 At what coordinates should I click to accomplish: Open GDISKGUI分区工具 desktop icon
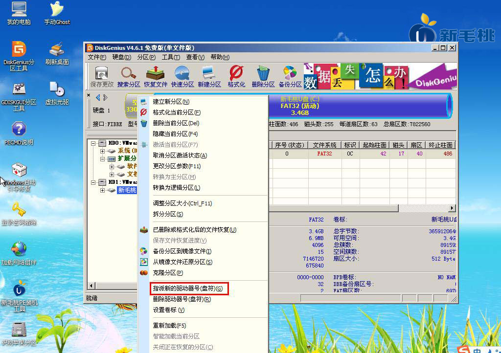coord(19,96)
